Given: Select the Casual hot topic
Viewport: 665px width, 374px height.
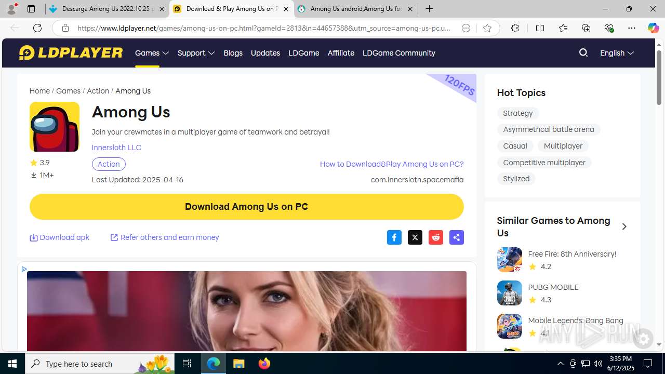Looking at the screenshot, I should (515, 146).
